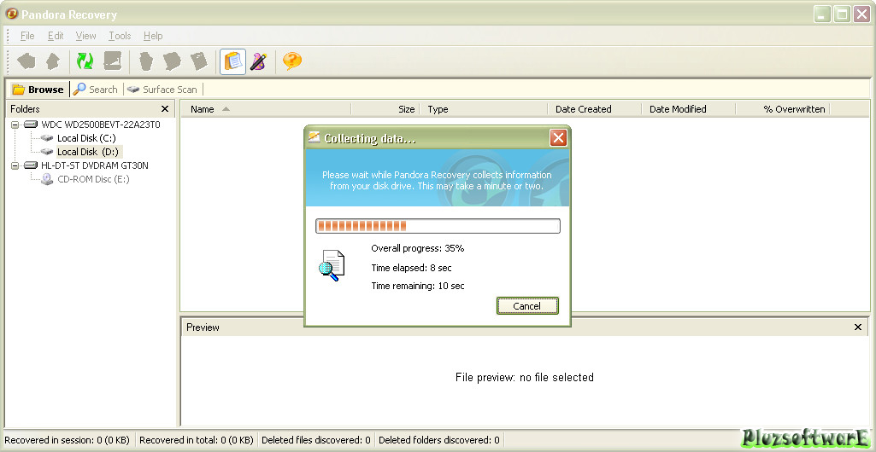The image size is (876, 452).
Task: Toggle the clipboard notepad toolbar icon
Action: 233,61
